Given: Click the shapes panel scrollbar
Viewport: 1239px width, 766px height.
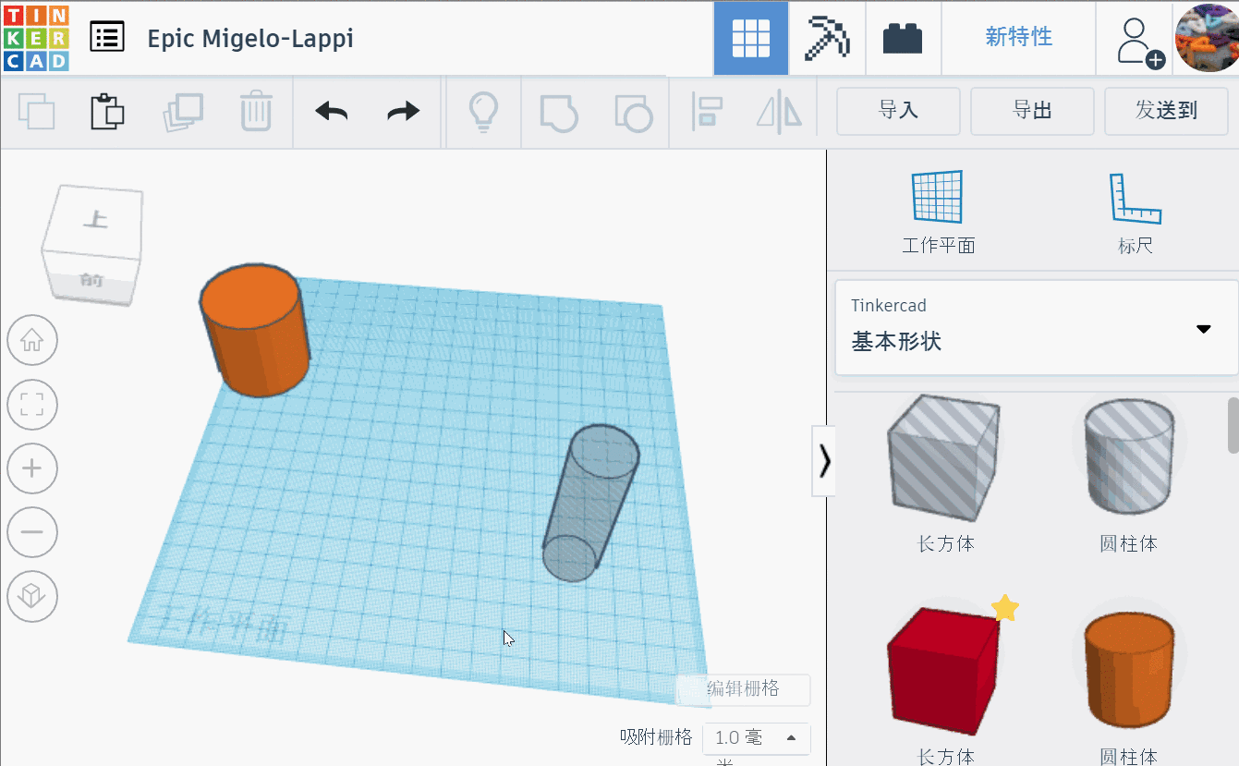Looking at the screenshot, I should [1233, 425].
